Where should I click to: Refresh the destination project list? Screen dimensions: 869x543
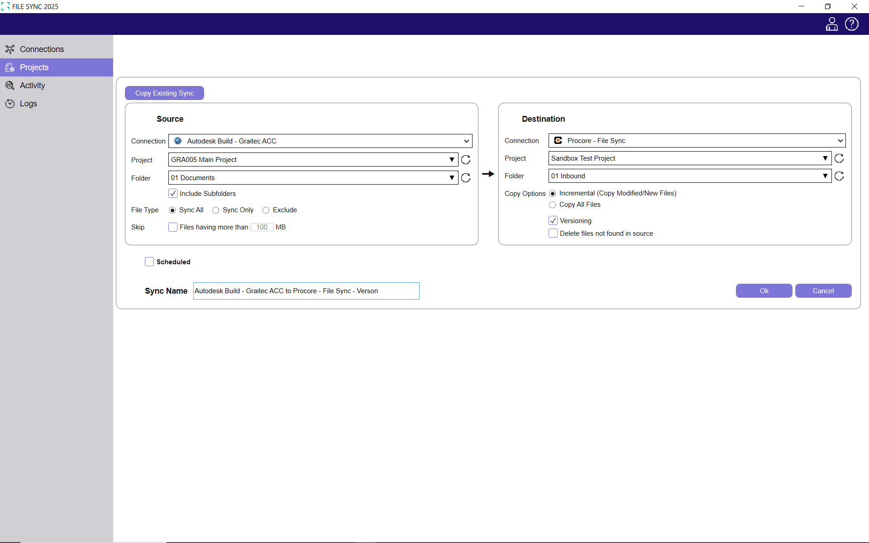(839, 158)
